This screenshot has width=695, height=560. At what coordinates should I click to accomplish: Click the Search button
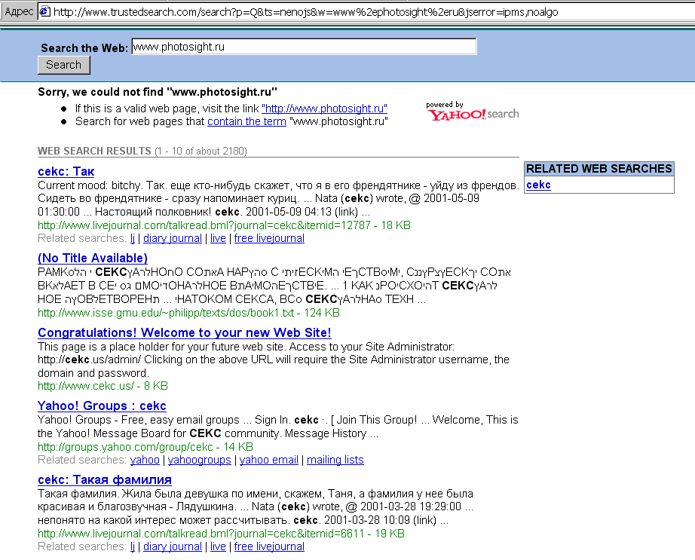[64, 65]
